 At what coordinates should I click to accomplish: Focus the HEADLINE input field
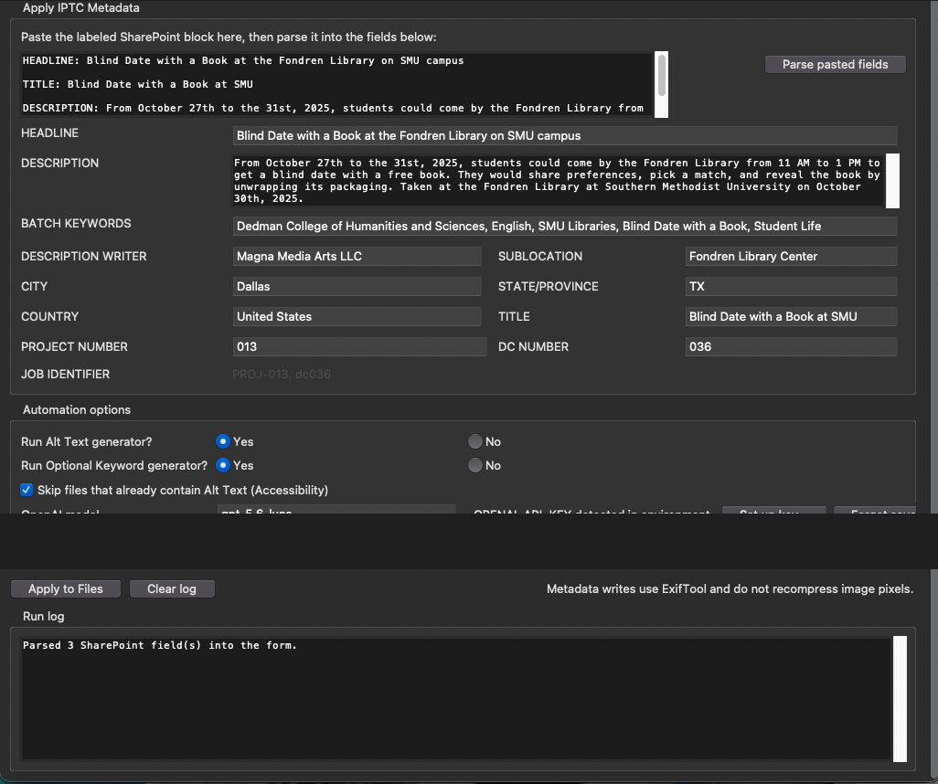565,136
